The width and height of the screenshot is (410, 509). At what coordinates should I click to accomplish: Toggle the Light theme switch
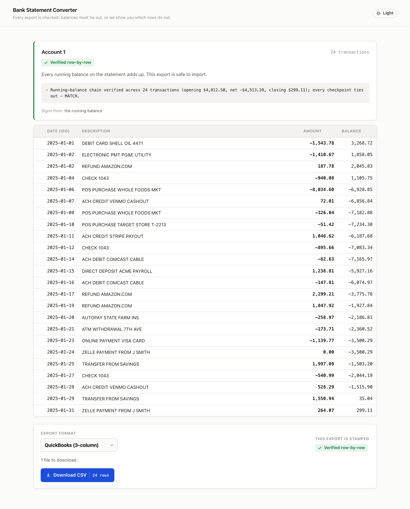click(385, 13)
